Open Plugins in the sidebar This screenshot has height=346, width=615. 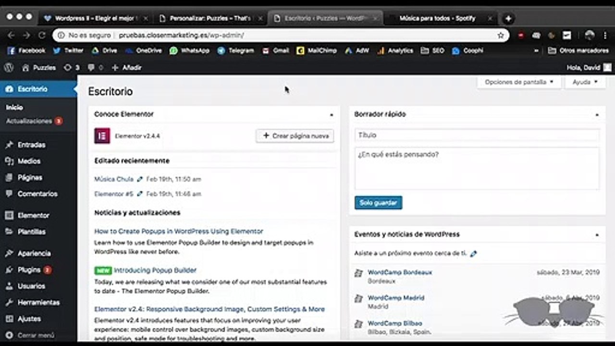point(38,270)
